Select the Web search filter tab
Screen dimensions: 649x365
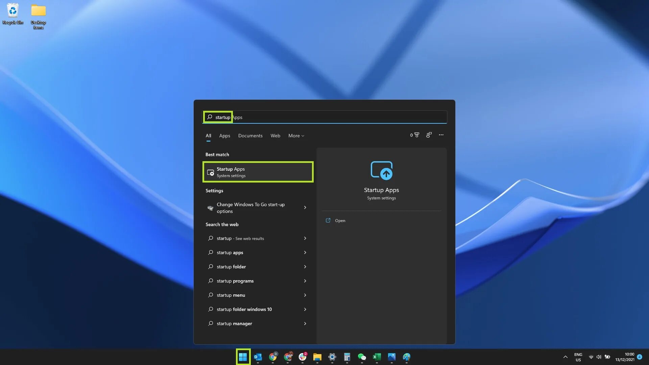tap(275, 136)
